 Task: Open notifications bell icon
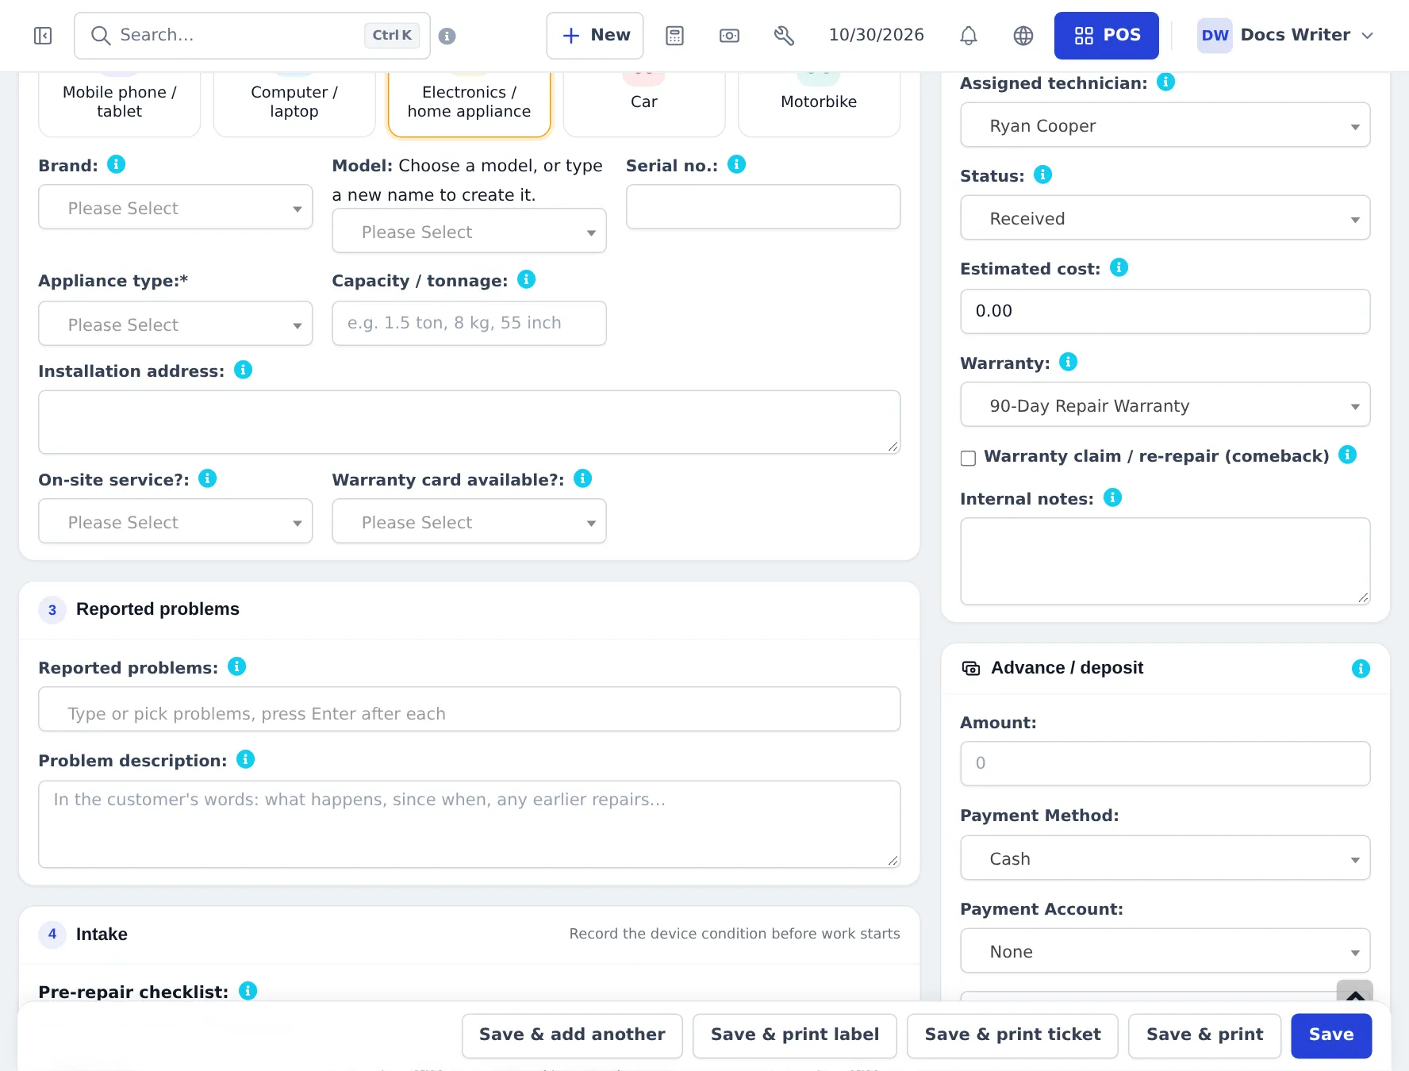pyautogui.click(x=969, y=36)
